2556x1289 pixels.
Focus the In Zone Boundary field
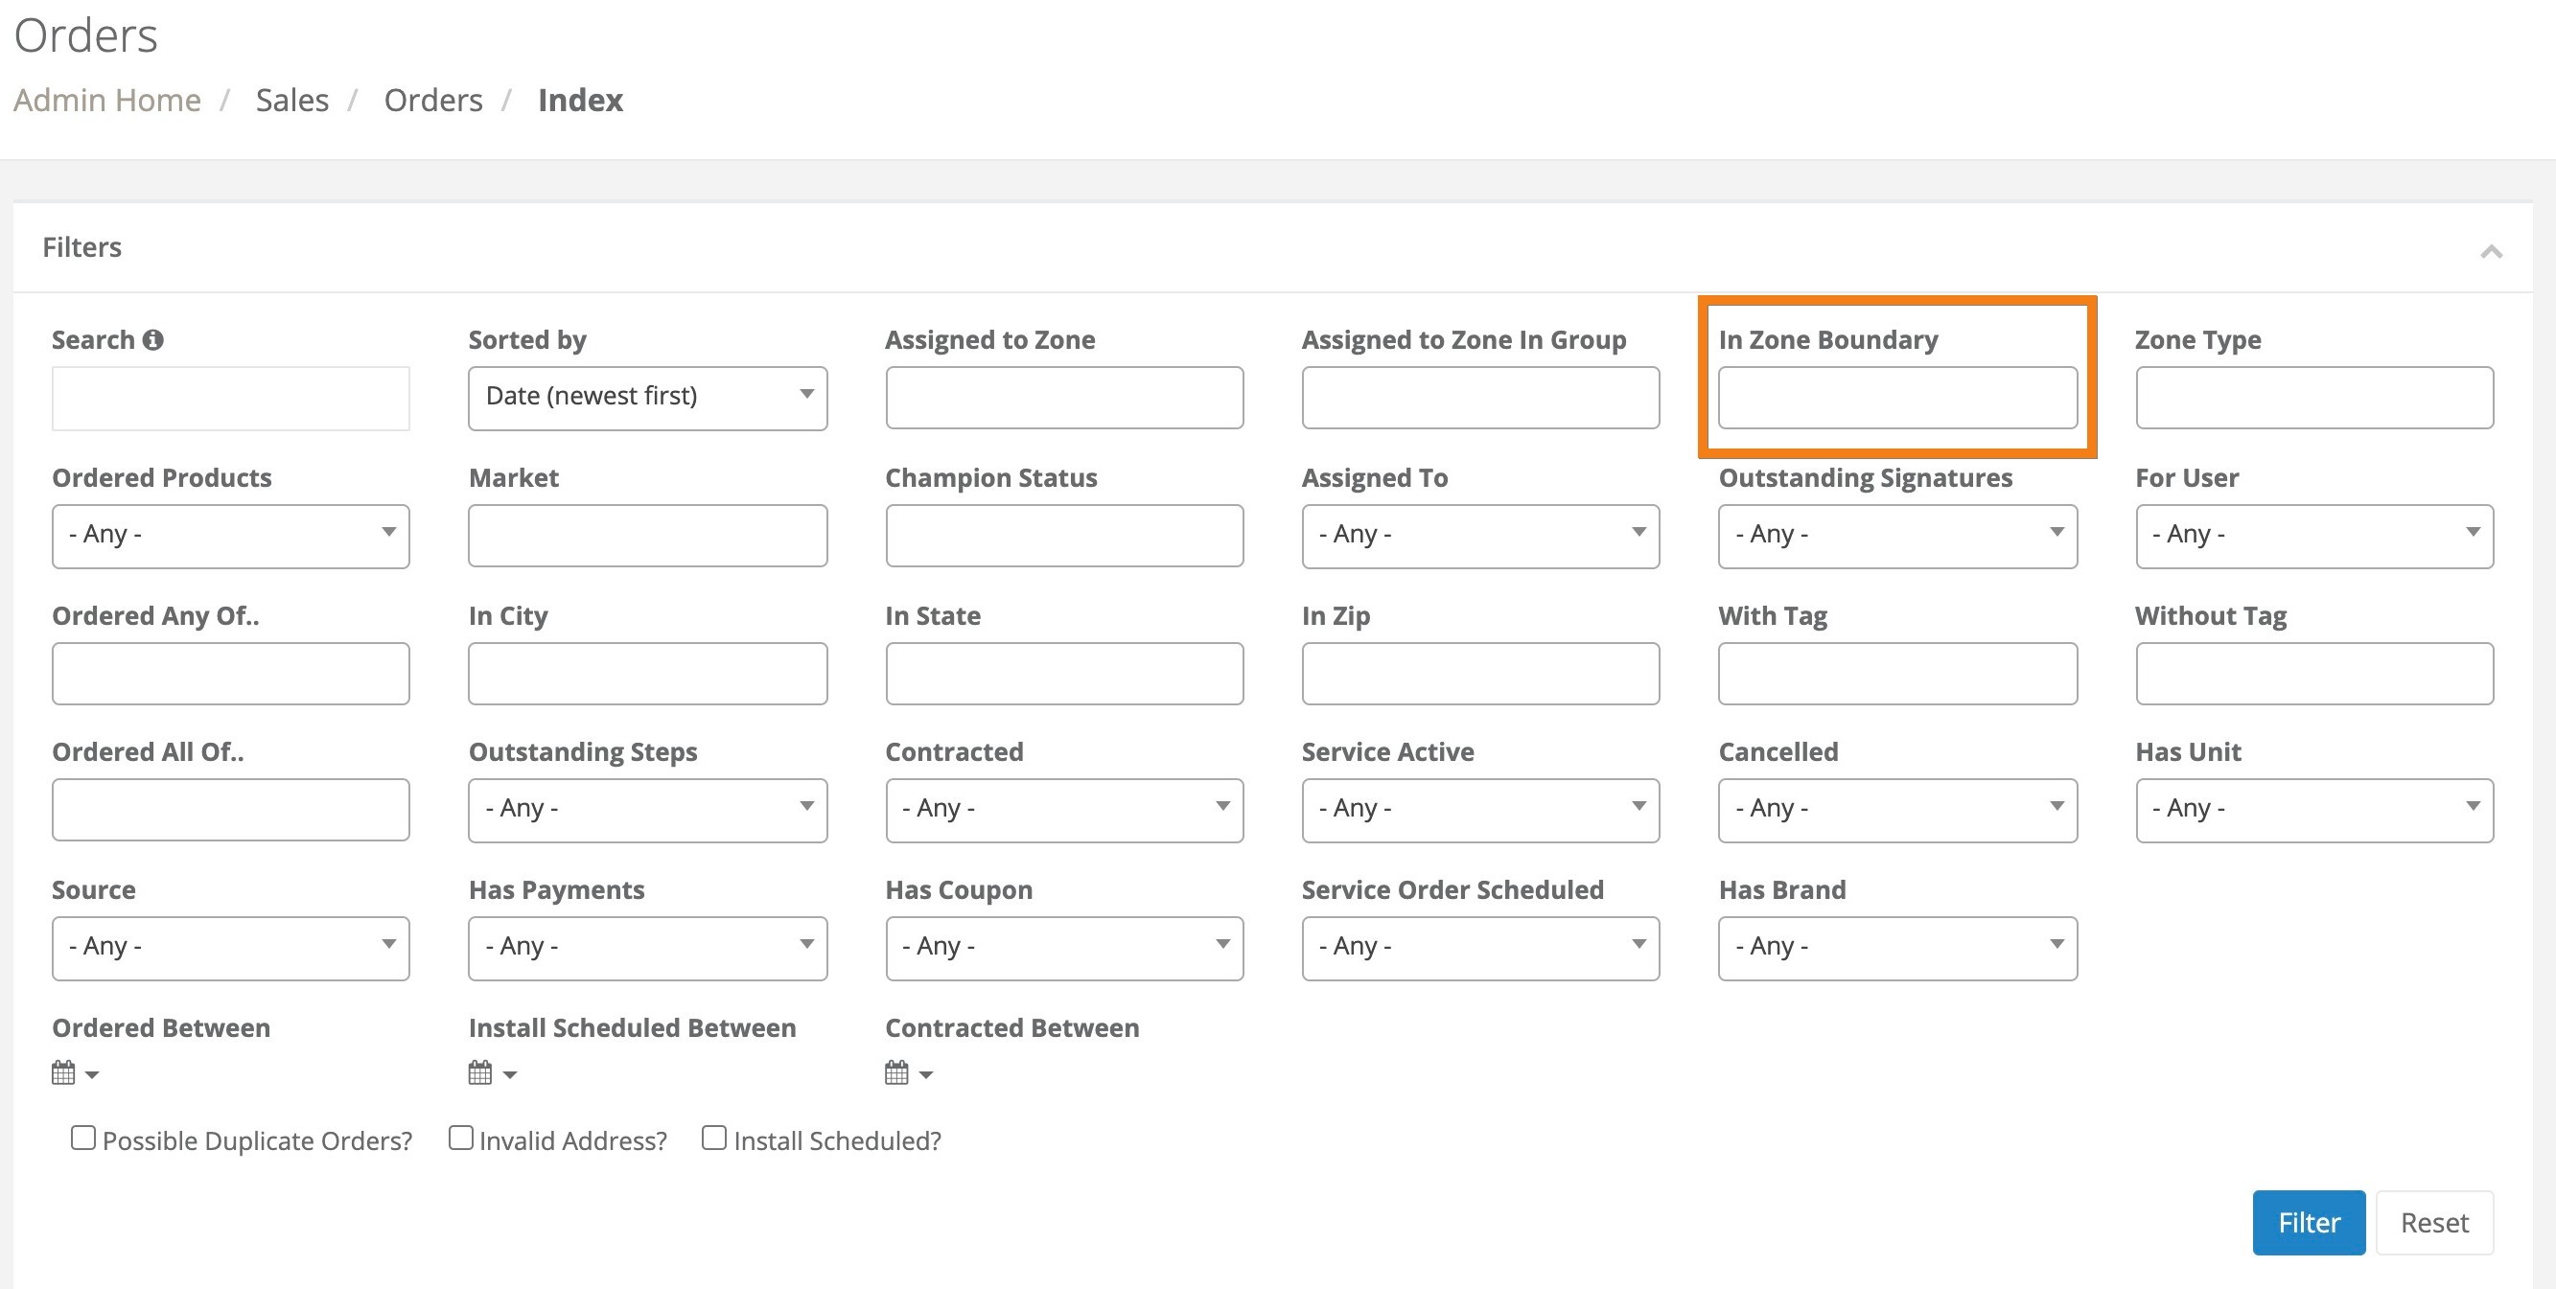pyautogui.click(x=1897, y=398)
